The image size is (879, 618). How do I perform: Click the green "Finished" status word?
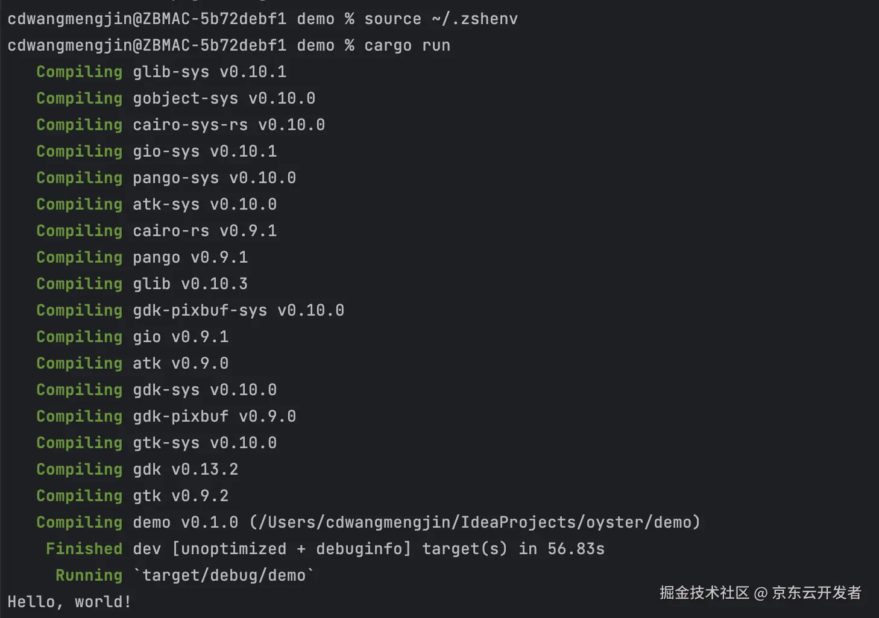coord(84,549)
